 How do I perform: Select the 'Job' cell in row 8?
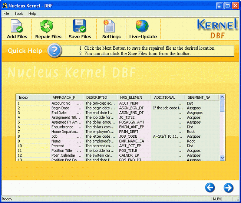[x=66, y=137]
